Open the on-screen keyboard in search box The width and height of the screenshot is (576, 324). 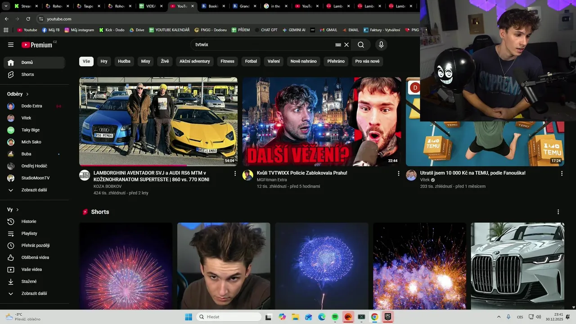[338, 45]
